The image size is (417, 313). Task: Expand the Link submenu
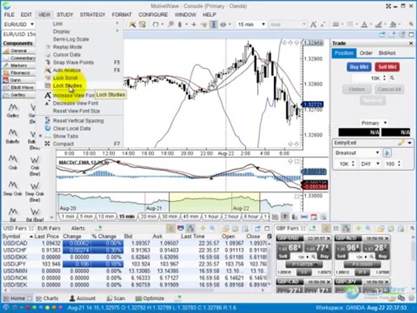[58, 24]
